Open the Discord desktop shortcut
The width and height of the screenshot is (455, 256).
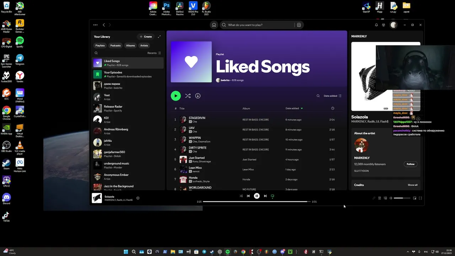6,198
